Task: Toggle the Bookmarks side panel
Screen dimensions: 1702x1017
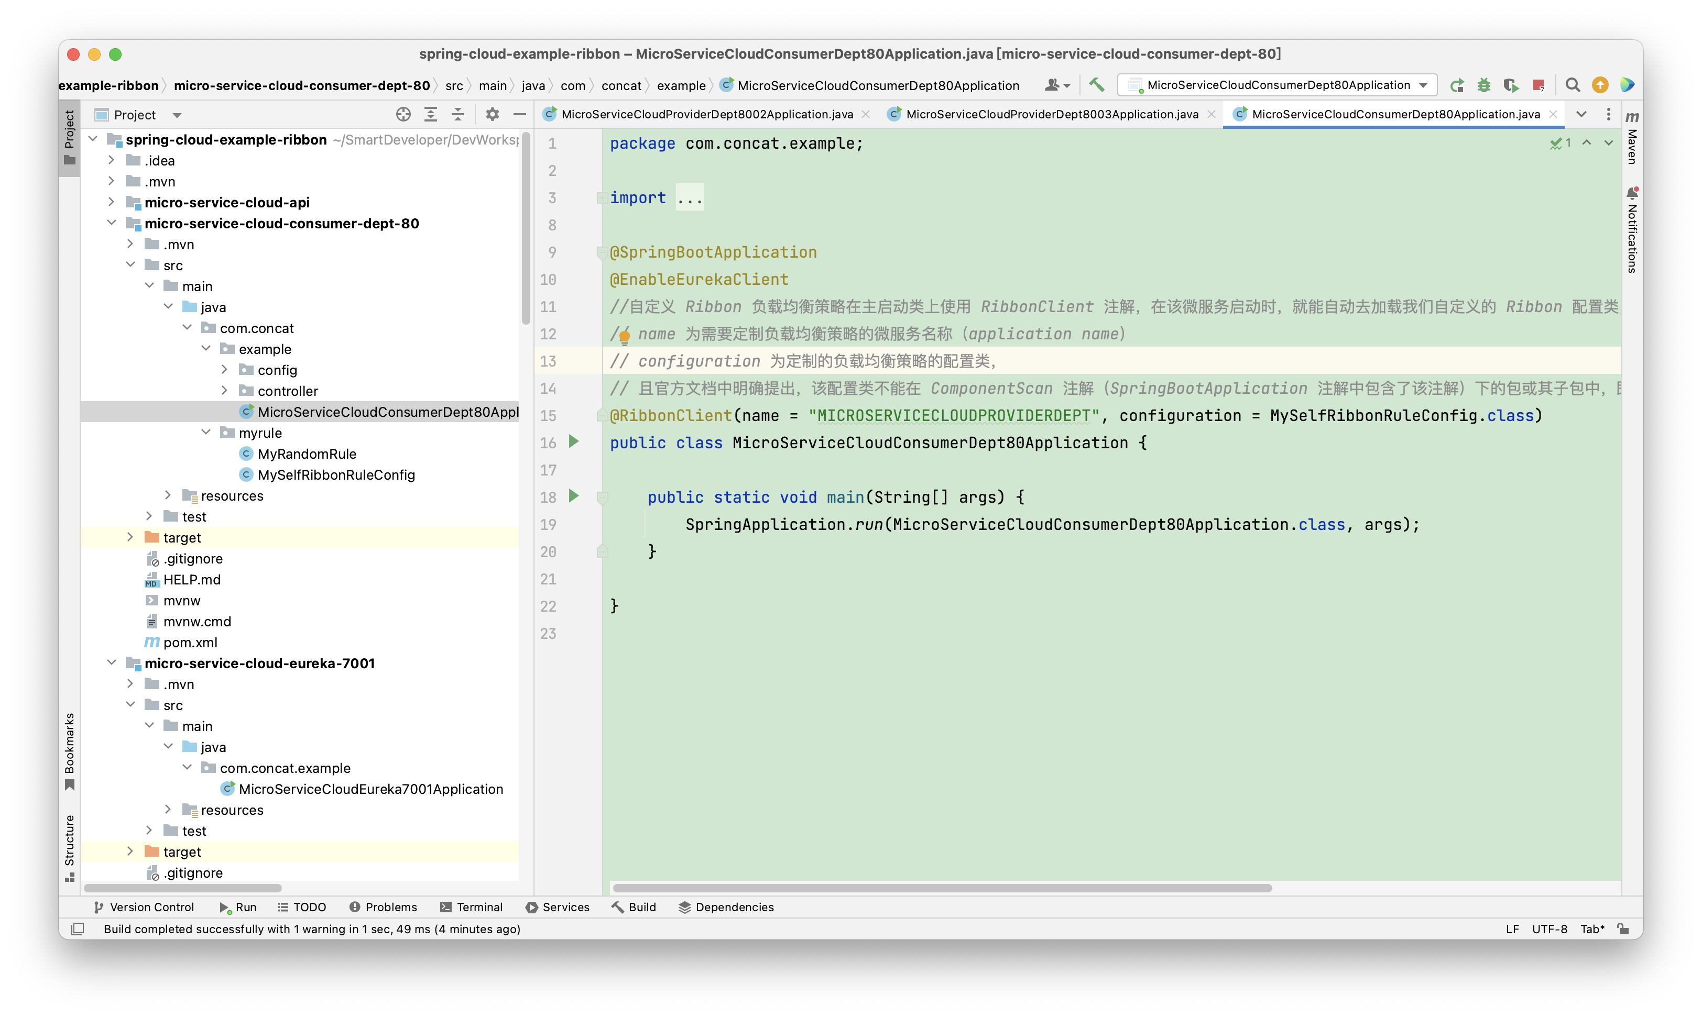Action: pos(69,750)
